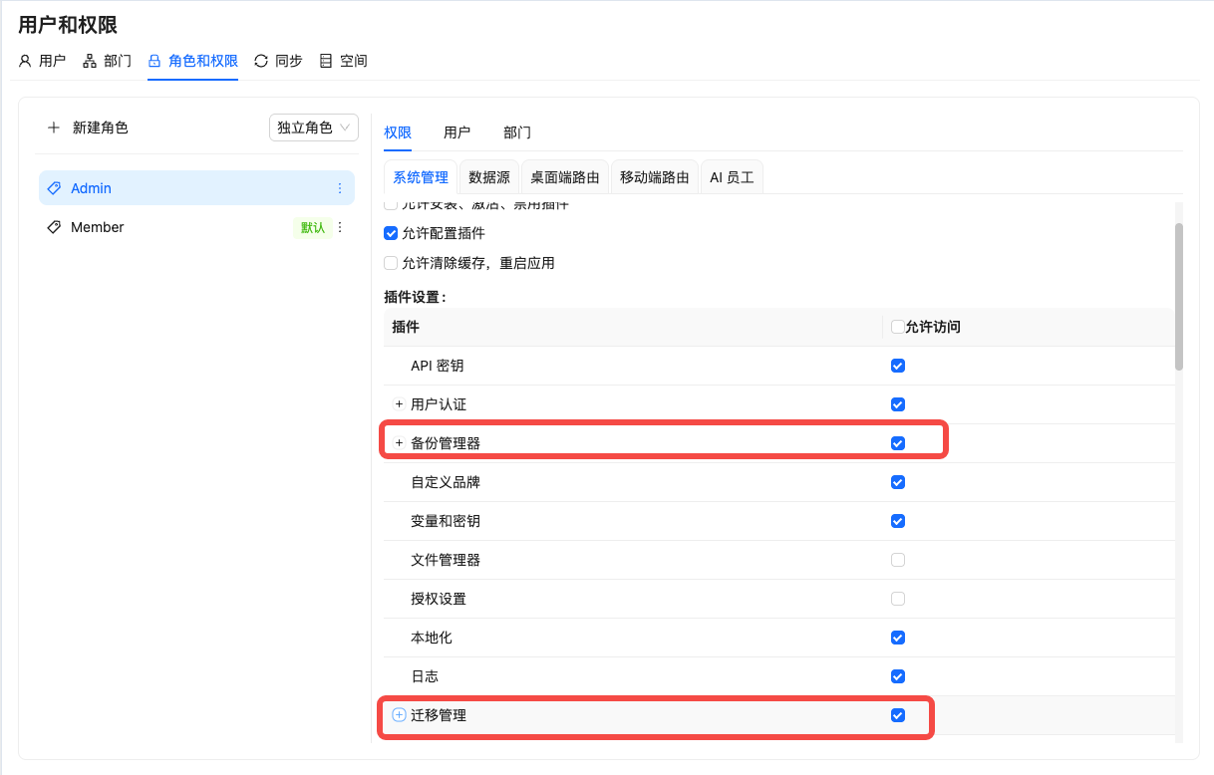Viewport: 1214px width, 775px height.
Task: Check the 允许访问 header checkbox
Action: 896,327
